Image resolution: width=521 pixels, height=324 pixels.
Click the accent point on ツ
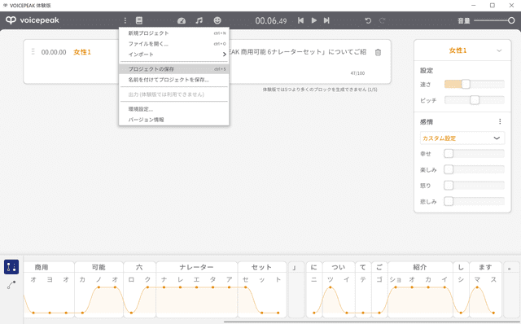[331, 287]
